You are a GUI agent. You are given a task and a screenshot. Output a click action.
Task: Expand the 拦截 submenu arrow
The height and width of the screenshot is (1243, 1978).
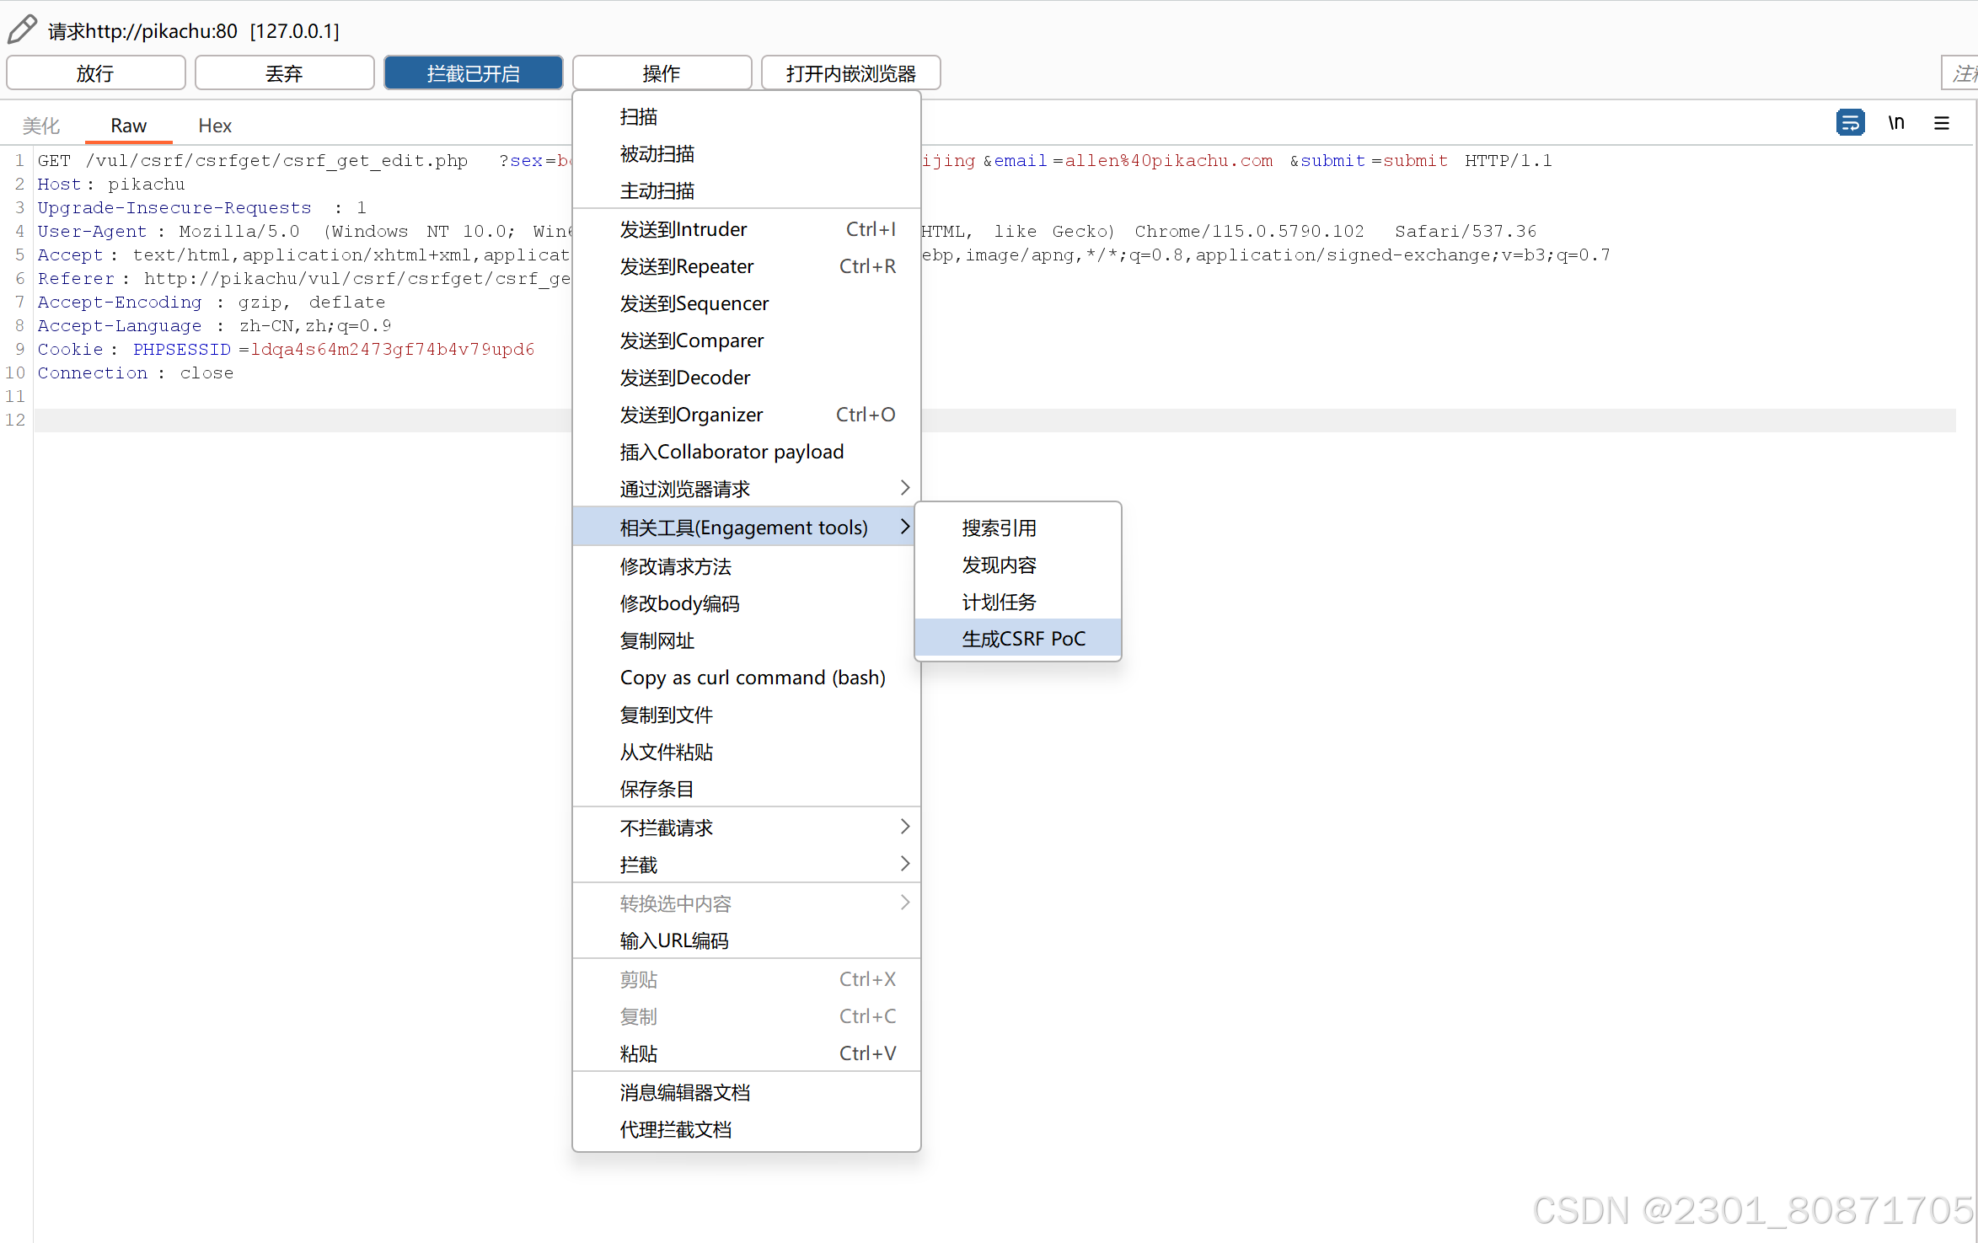[x=904, y=864]
